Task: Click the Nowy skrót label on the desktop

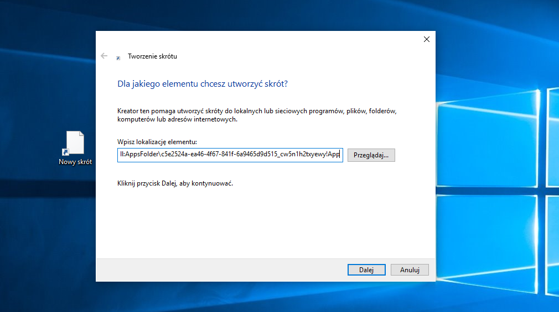Action: click(75, 162)
